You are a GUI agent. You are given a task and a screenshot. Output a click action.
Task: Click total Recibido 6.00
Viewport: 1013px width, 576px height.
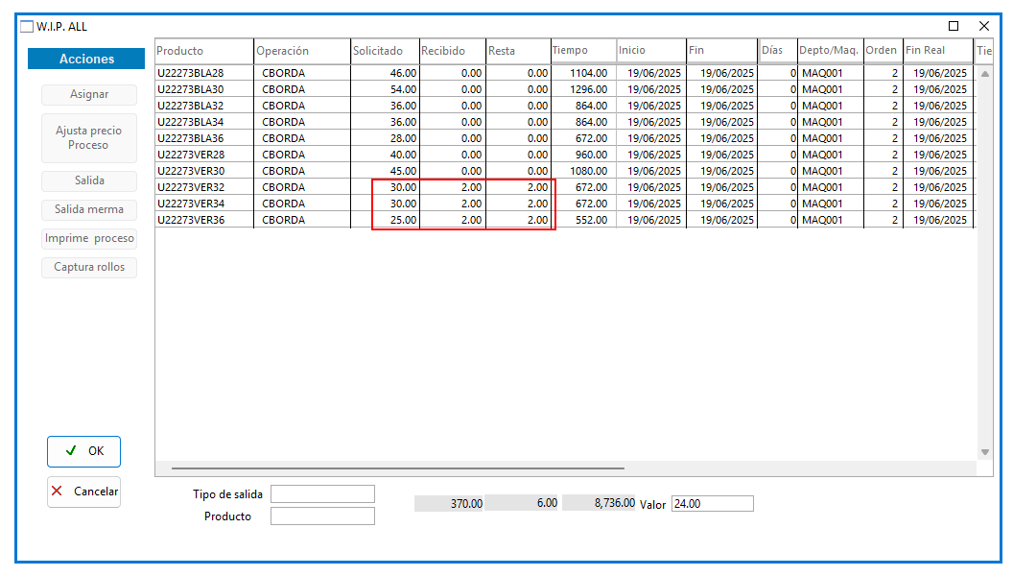pos(521,503)
